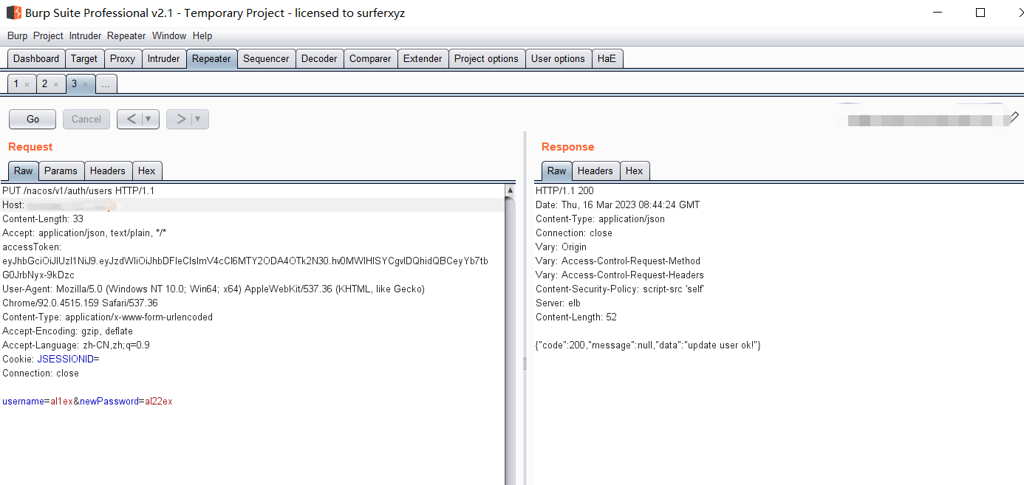Show the response Headers view

pyautogui.click(x=595, y=171)
